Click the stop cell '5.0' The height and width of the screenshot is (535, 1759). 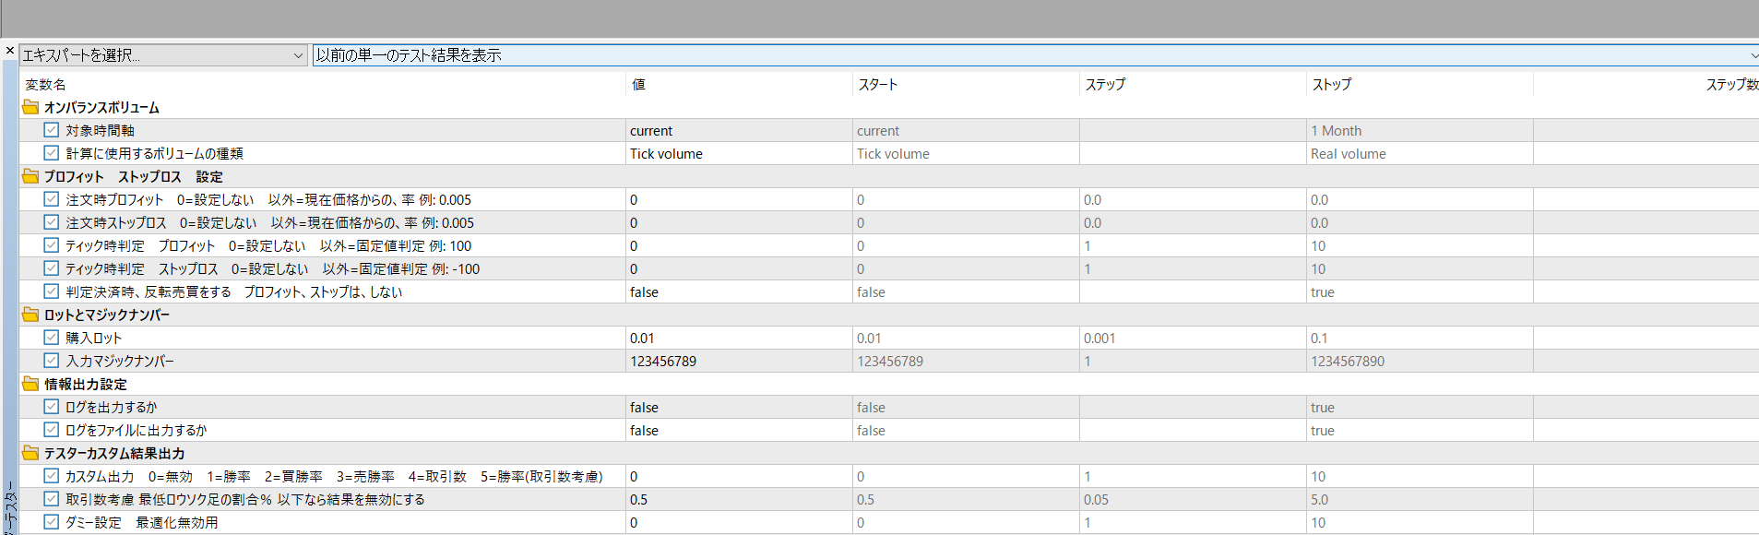pyautogui.click(x=1420, y=499)
